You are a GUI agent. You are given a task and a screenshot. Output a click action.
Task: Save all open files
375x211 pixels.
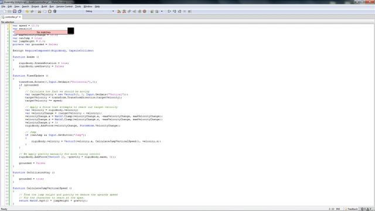[19, 12]
